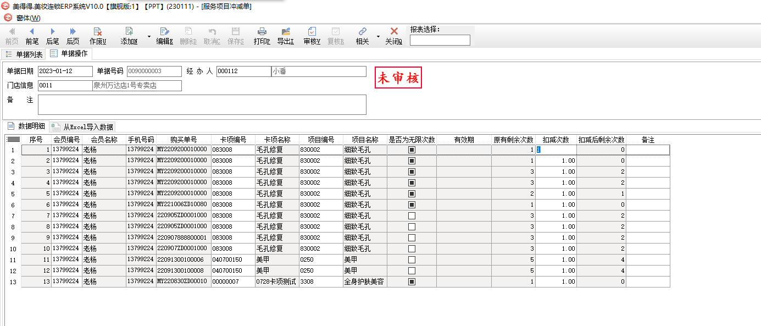
Task: Click the 单据日期 date field
Action: (x=65, y=71)
